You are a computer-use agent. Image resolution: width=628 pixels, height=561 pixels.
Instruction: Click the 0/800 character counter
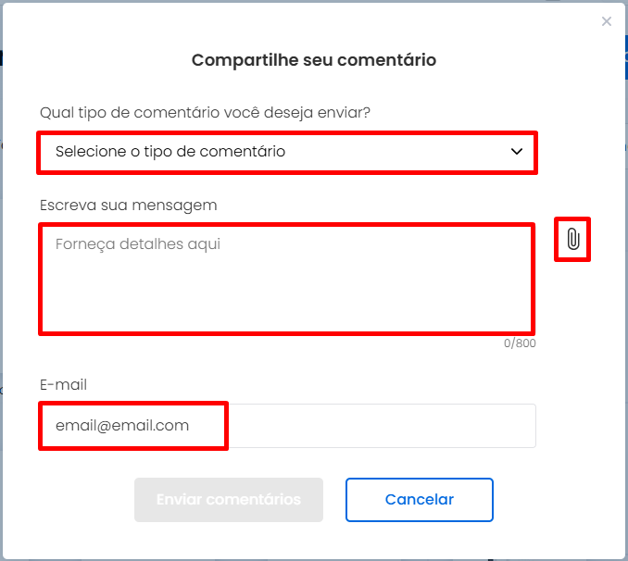tap(520, 343)
